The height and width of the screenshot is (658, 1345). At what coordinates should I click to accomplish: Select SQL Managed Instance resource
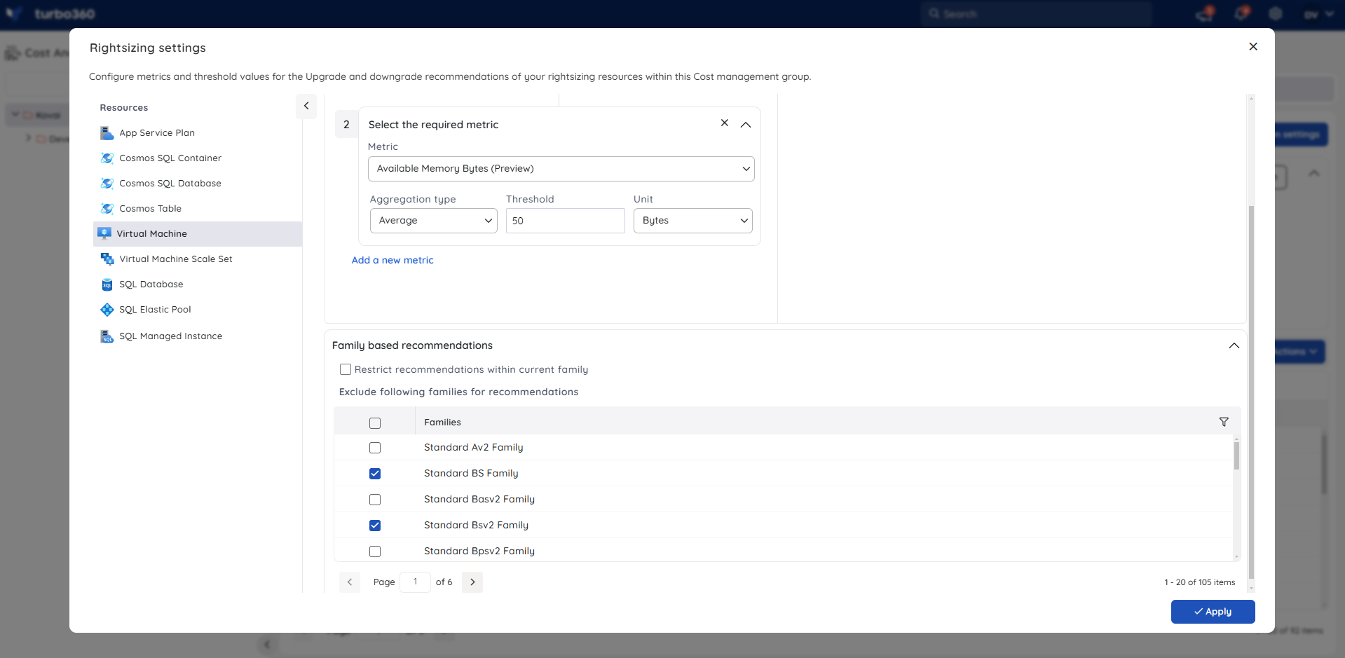(198, 336)
